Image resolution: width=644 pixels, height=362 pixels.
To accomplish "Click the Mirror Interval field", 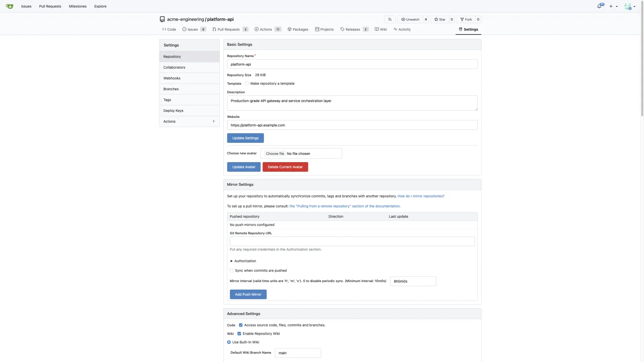I will point(413,281).
